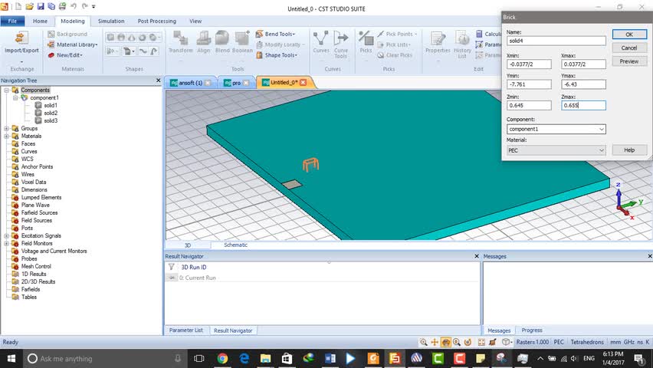Click the Zmin field in the Brick dialog

click(529, 106)
